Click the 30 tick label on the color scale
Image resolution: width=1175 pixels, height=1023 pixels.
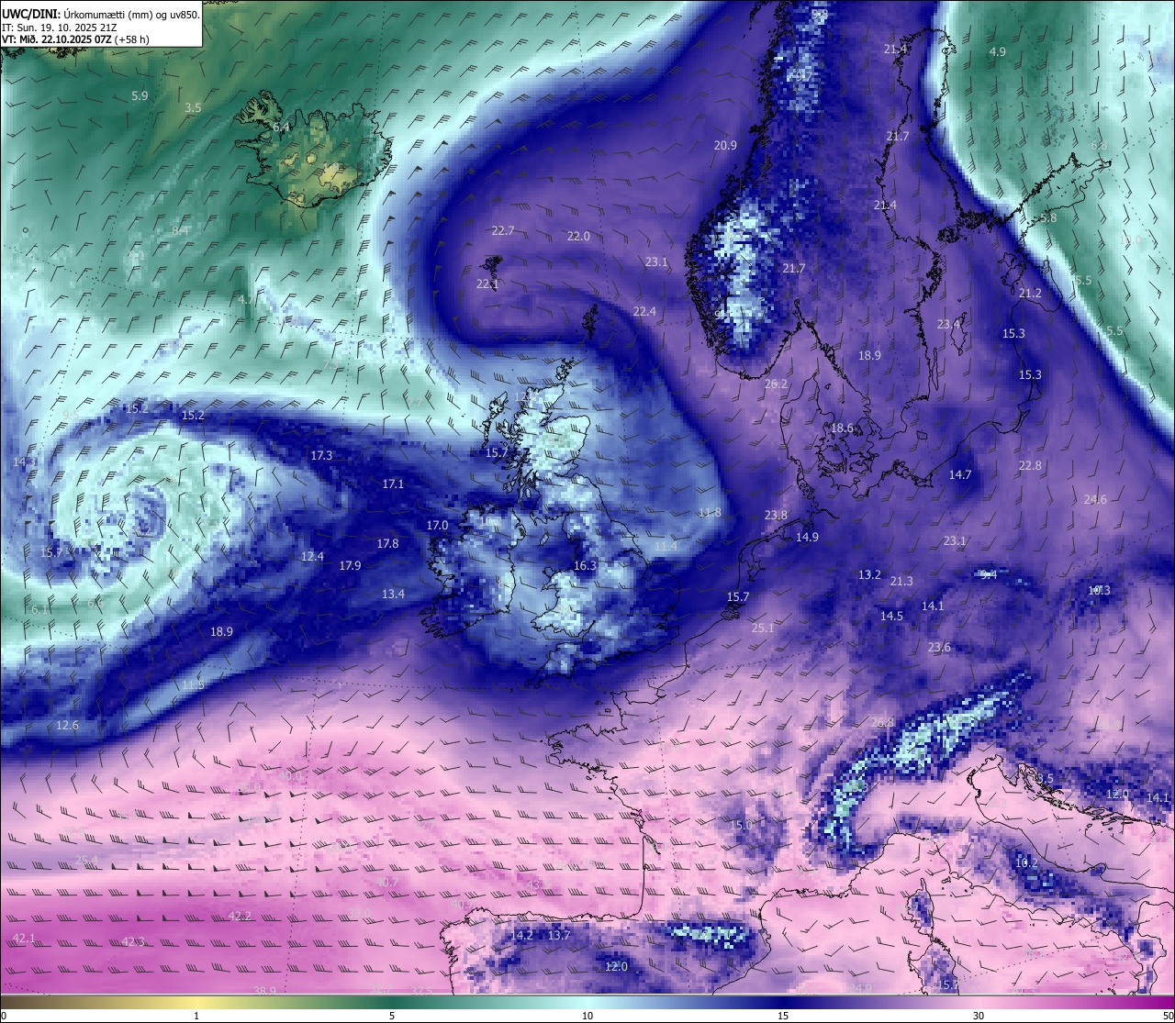[x=979, y=1016]
